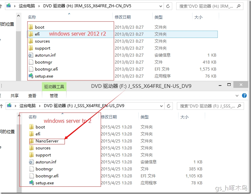Open sources folder icon in H: drive window

tap(31, 41)
